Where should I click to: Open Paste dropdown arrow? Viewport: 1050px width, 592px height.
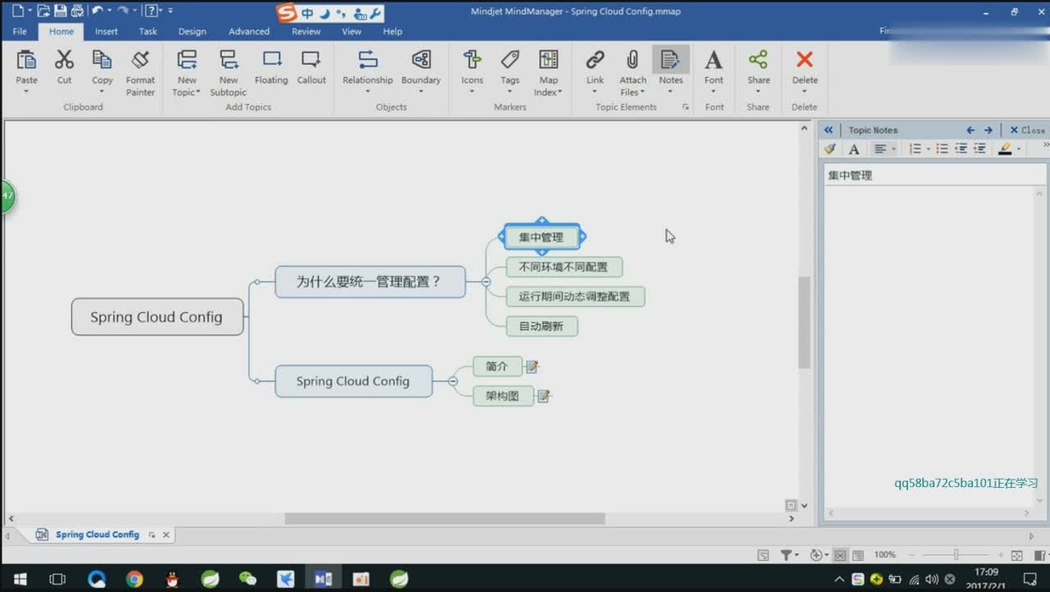click(26, 92)
